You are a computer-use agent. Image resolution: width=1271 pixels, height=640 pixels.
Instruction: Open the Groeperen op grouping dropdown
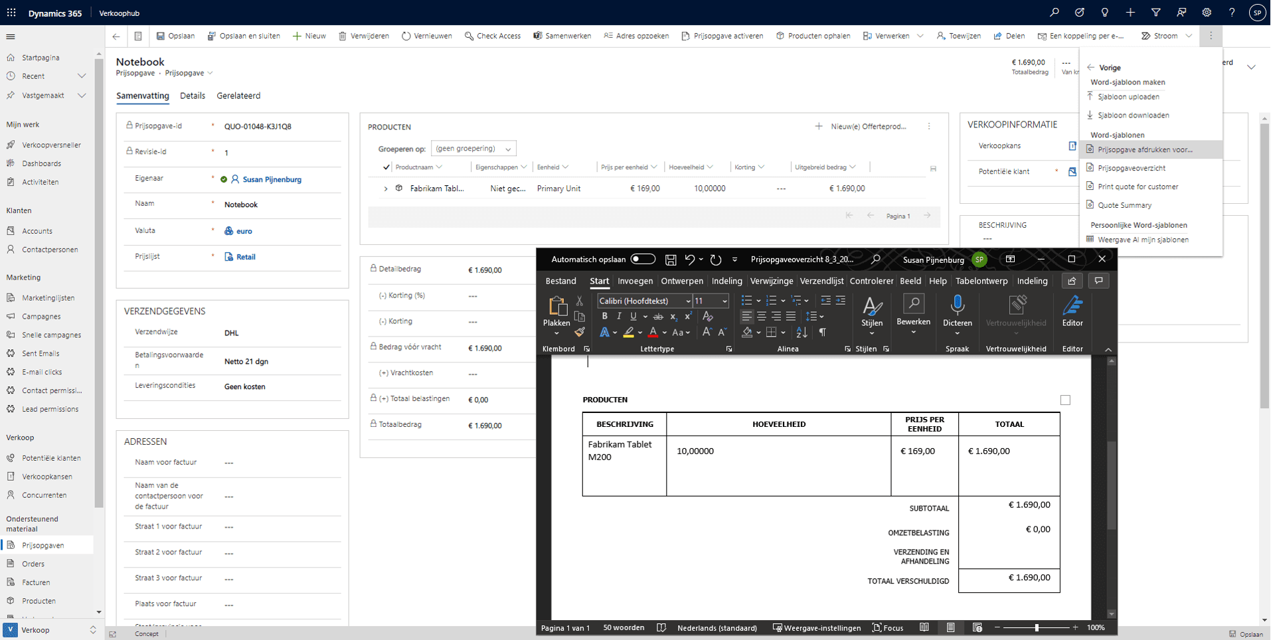(x=473, y=149)
